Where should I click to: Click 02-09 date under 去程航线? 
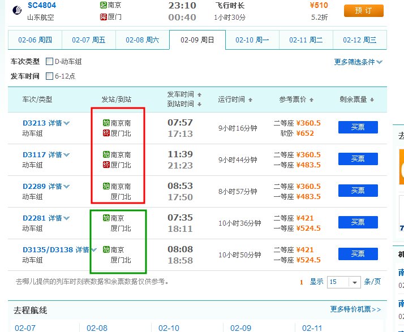tap(240, 328)
